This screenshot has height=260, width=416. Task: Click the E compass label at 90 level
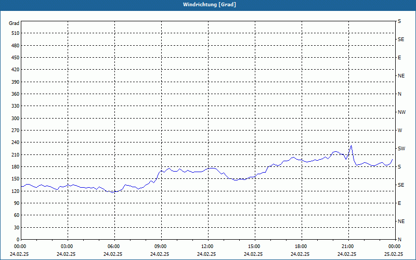[399, 203]
